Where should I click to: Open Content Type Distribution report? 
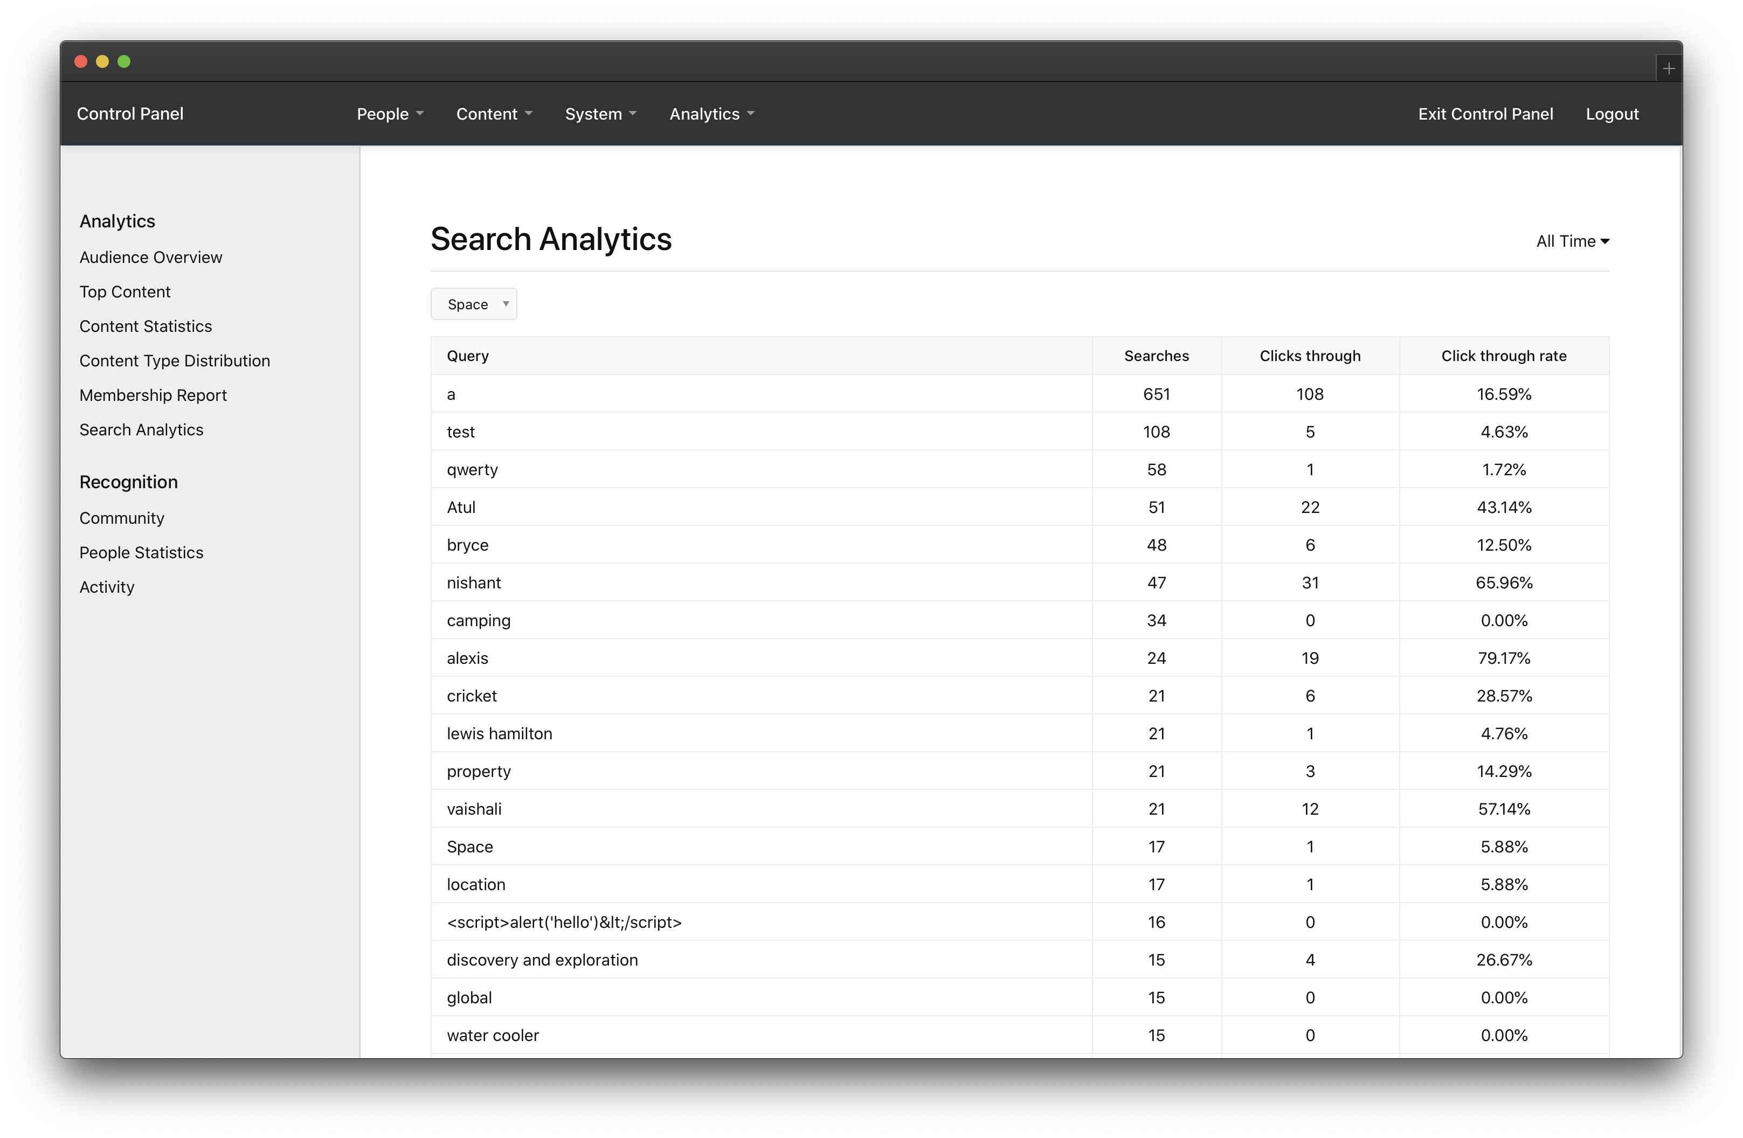[x=175, y=360]
